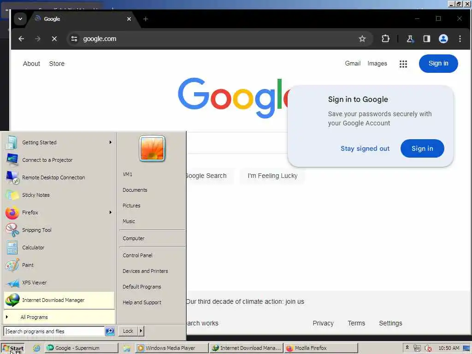
Task: Open the Extensions puzzle icon
Action: (385, 39)
